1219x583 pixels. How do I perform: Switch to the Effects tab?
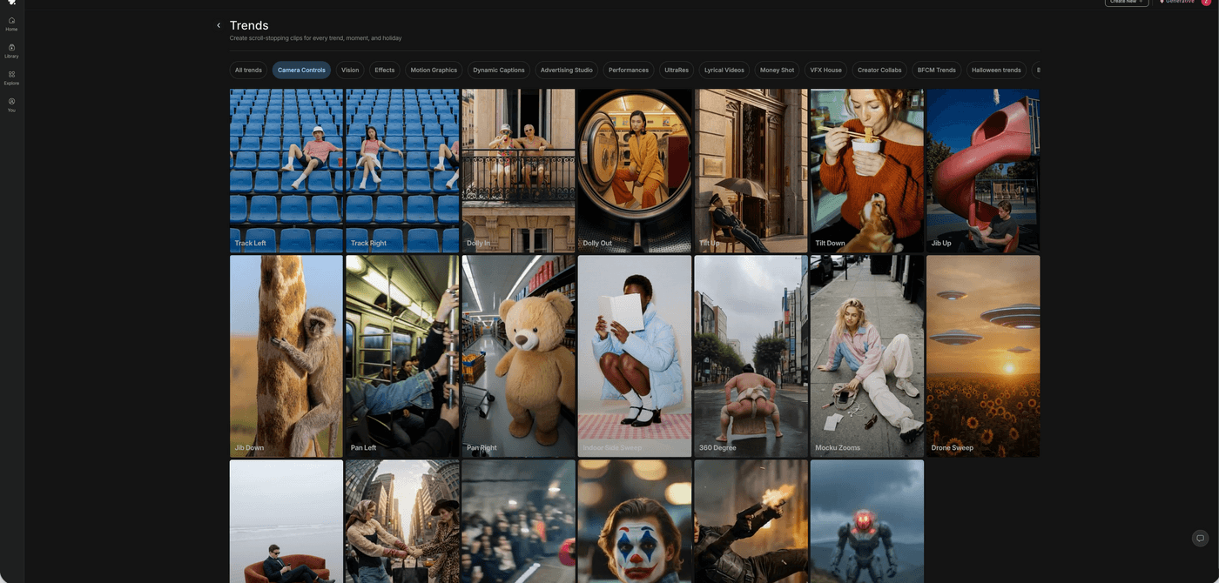tap(385, 70)
